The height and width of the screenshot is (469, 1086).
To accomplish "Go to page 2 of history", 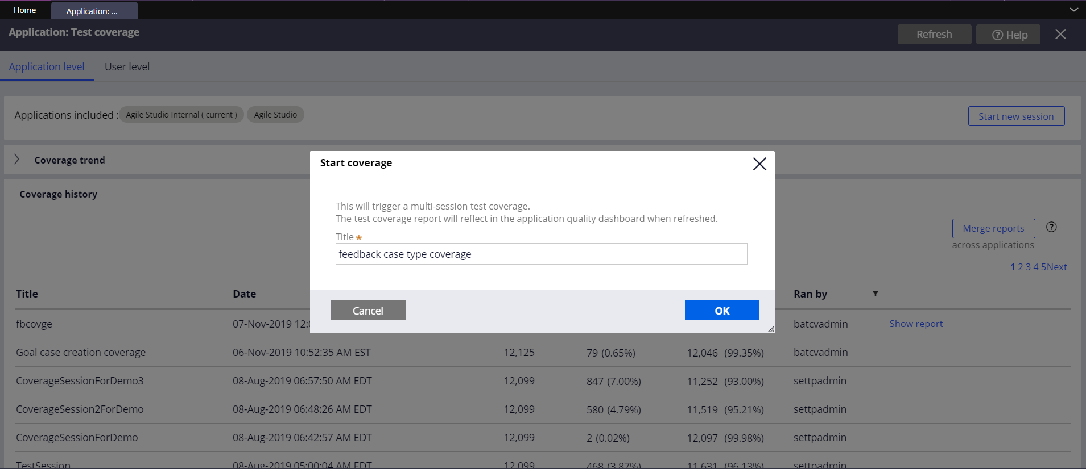I will pyautogui.click(x=1021, y=267).
